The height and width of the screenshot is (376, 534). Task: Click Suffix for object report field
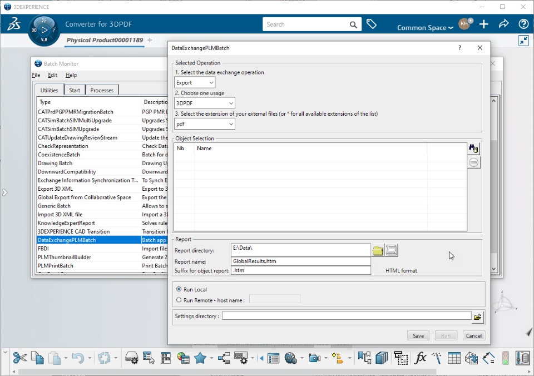(x=301, y=270)
